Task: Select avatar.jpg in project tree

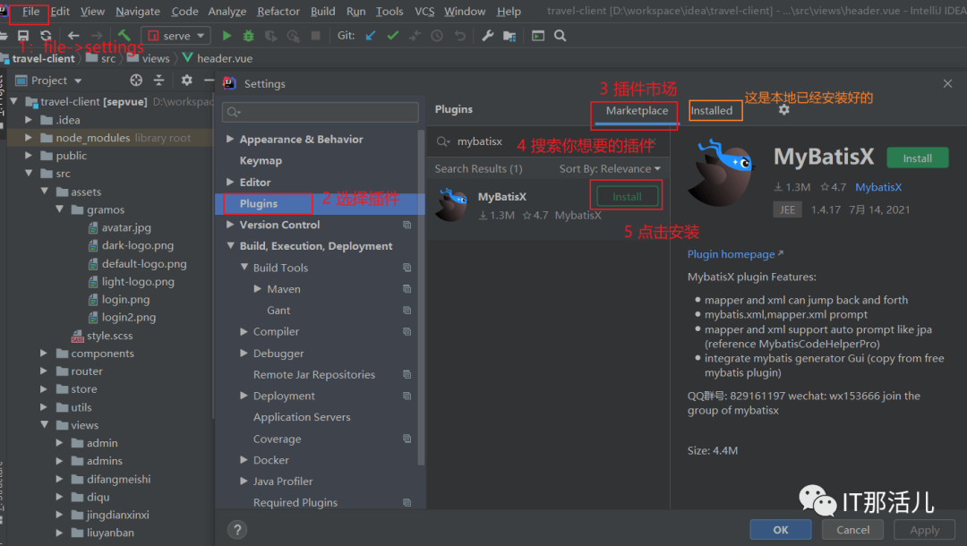Action: (x=126, y=227)
